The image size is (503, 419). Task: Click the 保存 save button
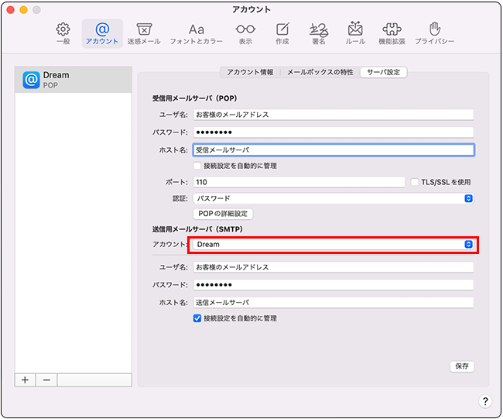[462, 366]
